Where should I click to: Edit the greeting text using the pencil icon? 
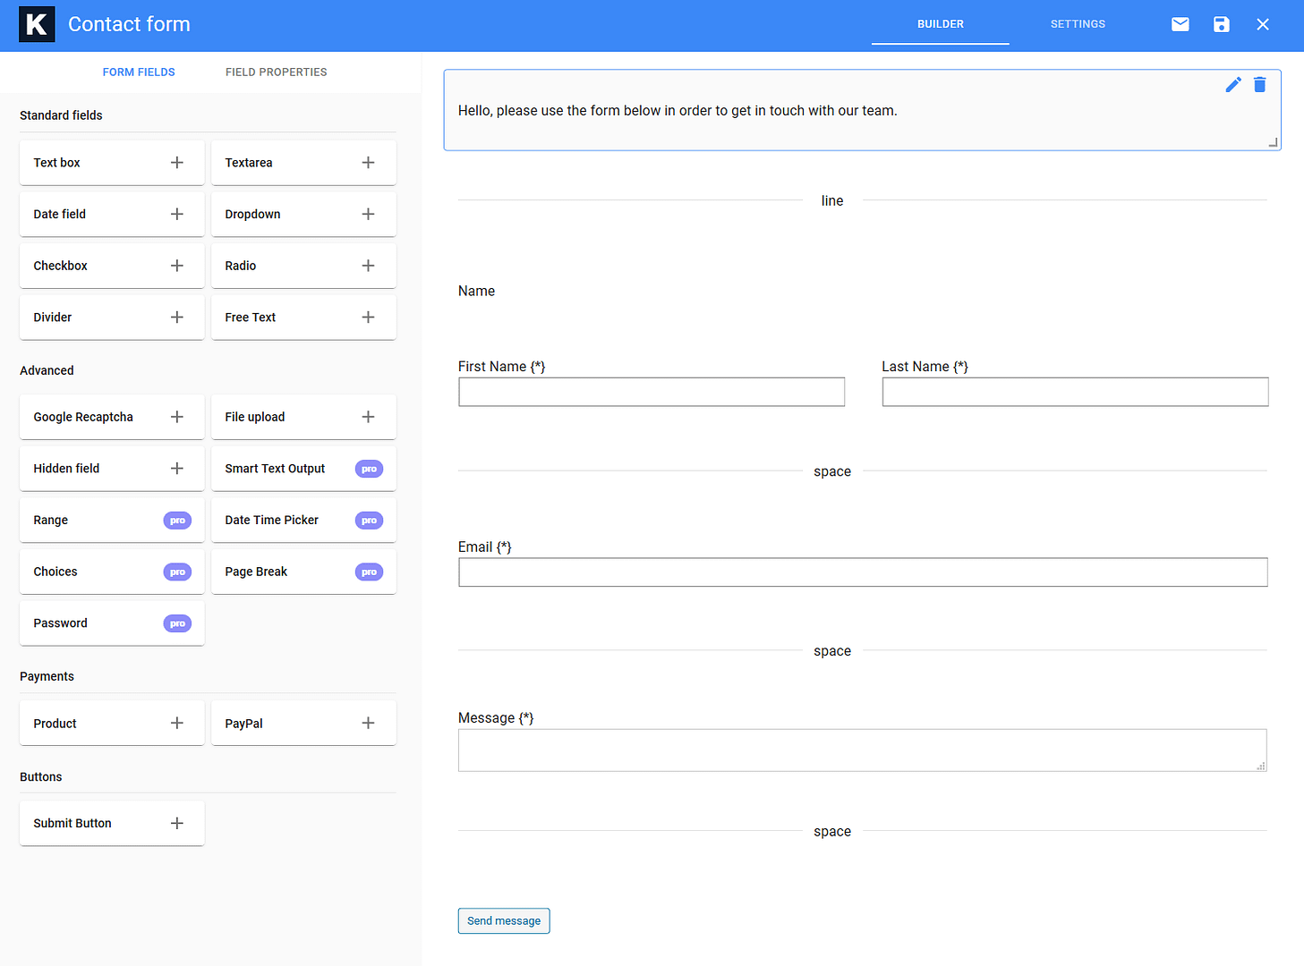pos(1233,84)
